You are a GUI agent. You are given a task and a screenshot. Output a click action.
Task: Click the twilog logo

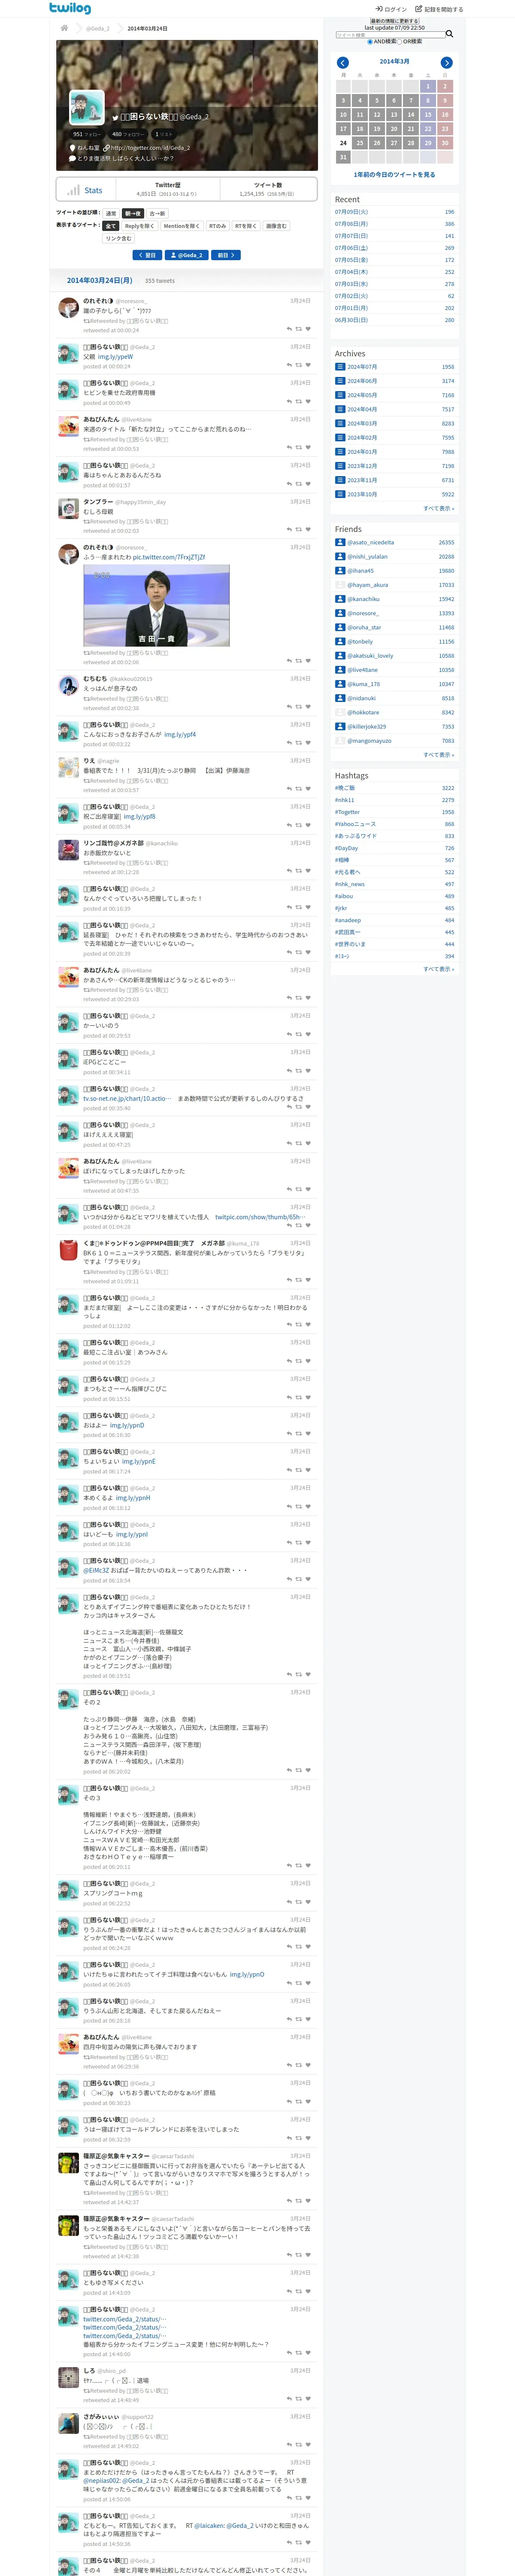pyautogui.click(x=70, y=8)
